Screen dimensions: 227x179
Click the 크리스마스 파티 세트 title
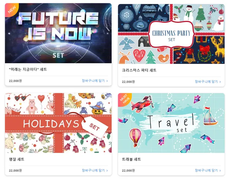point(139,70)
